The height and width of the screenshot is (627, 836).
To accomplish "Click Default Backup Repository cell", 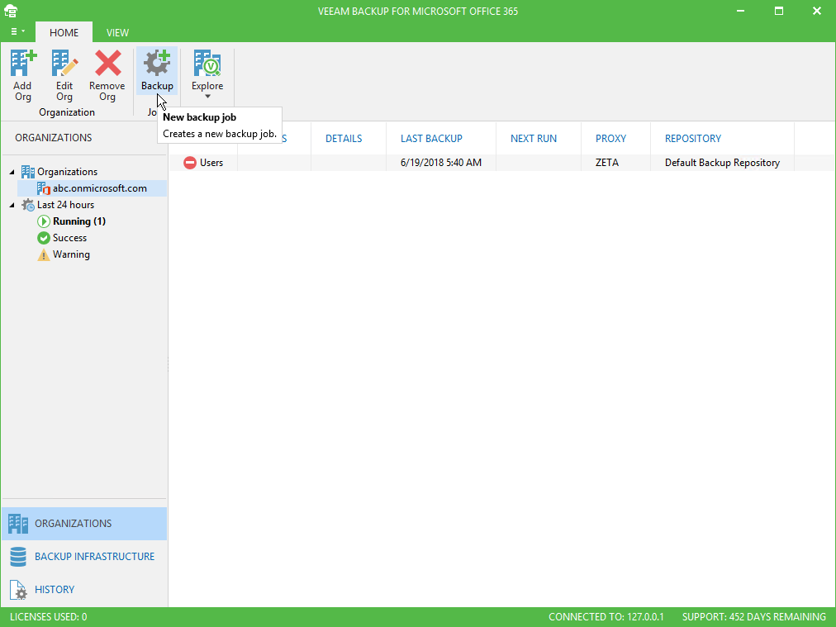I will coord(722,163).
